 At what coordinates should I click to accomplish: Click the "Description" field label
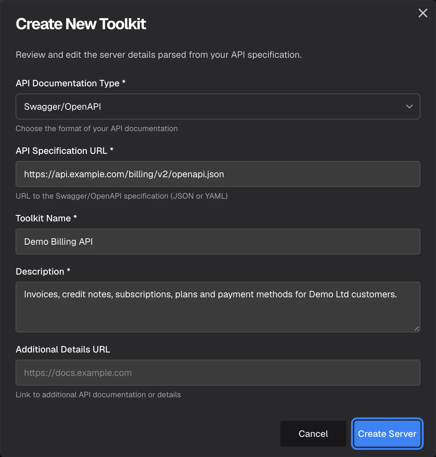click(43, 271)
